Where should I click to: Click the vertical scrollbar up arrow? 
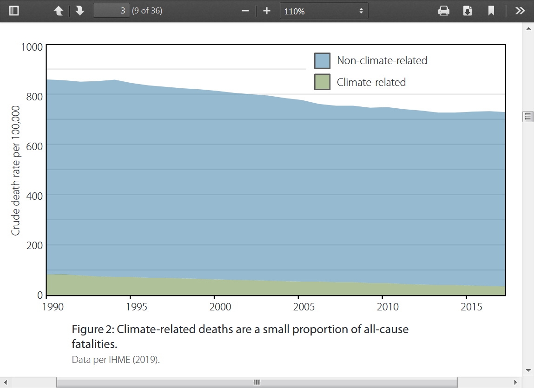[x=528, y=29]
